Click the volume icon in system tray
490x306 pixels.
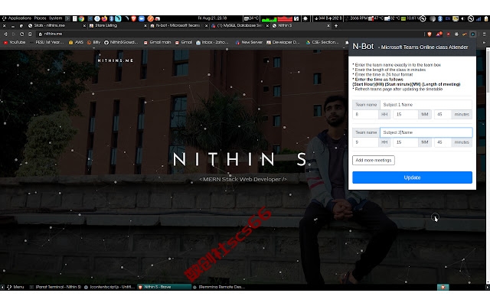point(462,18)
